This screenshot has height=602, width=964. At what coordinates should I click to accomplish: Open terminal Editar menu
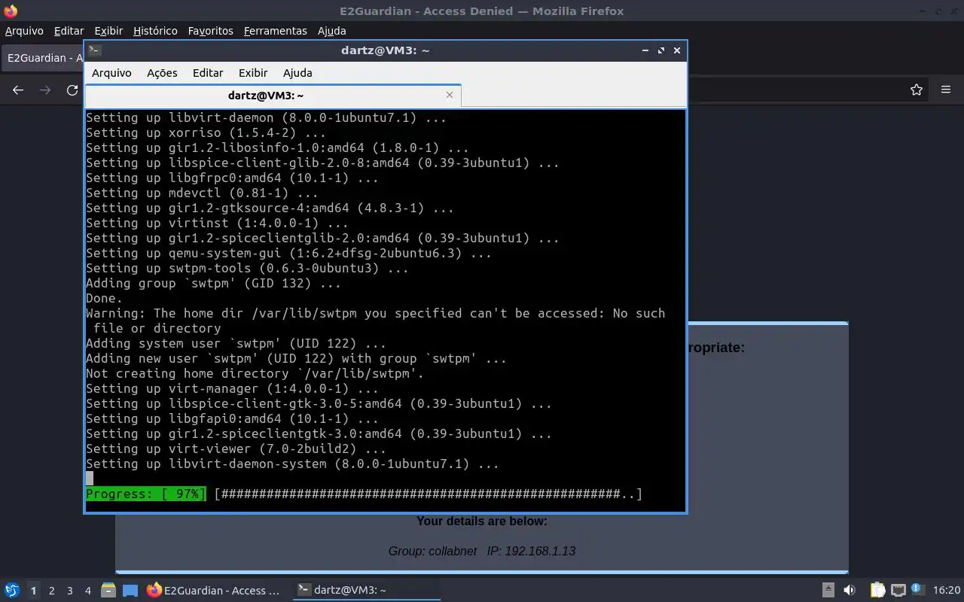coord(208,73)
